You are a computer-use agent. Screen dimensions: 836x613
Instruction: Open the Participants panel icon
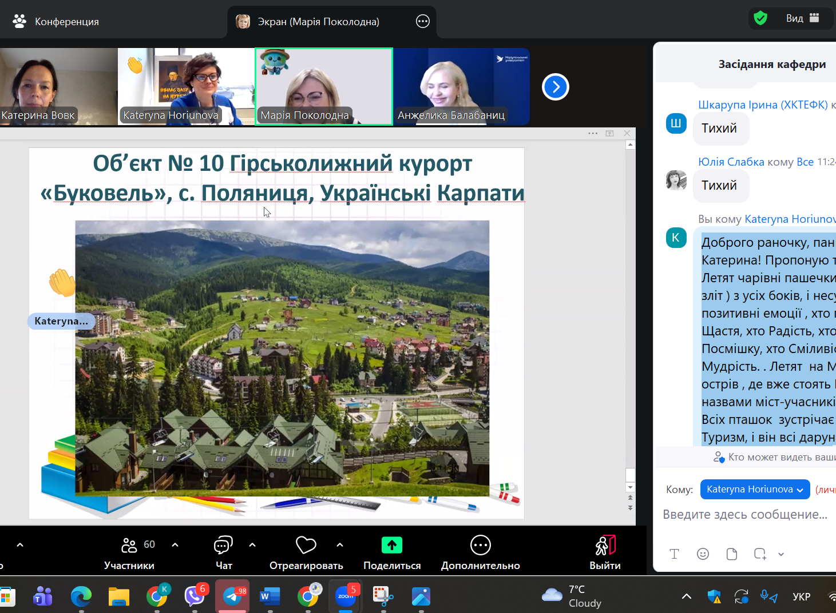pos(129,546)
